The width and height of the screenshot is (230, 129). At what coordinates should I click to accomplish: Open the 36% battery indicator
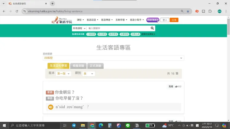coord(150,126)
